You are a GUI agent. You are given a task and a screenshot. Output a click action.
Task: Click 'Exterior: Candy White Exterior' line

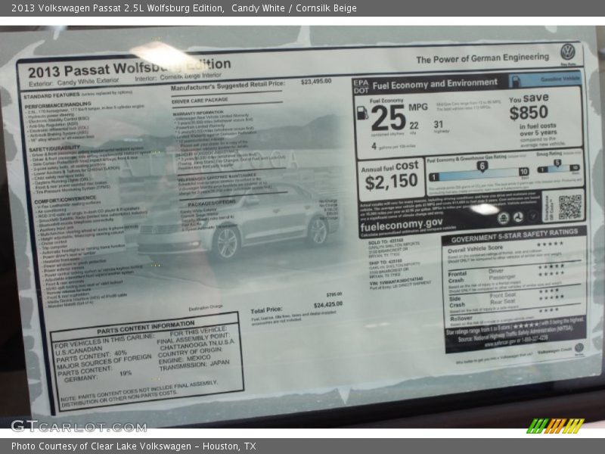click(x=73, y=82)
